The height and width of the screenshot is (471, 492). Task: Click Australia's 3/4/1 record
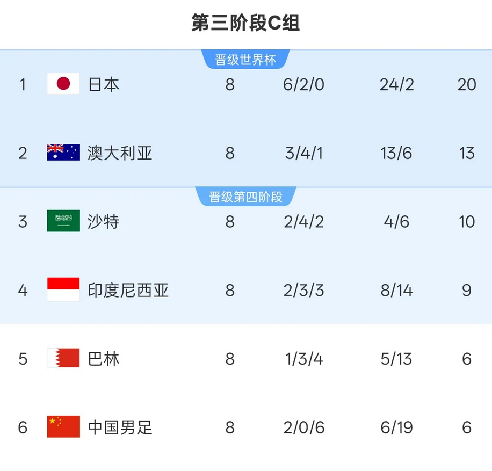[x=303, y=154]
